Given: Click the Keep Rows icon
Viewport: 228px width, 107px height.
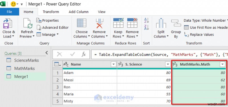Looking at the screenshot, I should pos(118,23).
